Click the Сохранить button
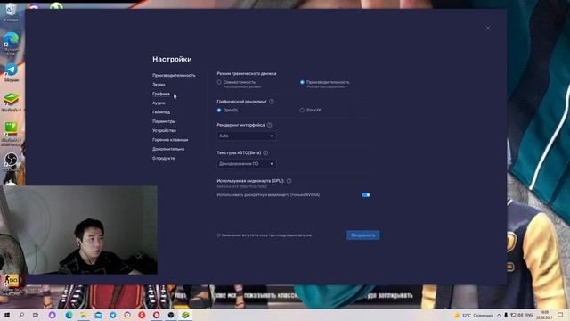Screen dimensions: 570x321 pos(363,235)
